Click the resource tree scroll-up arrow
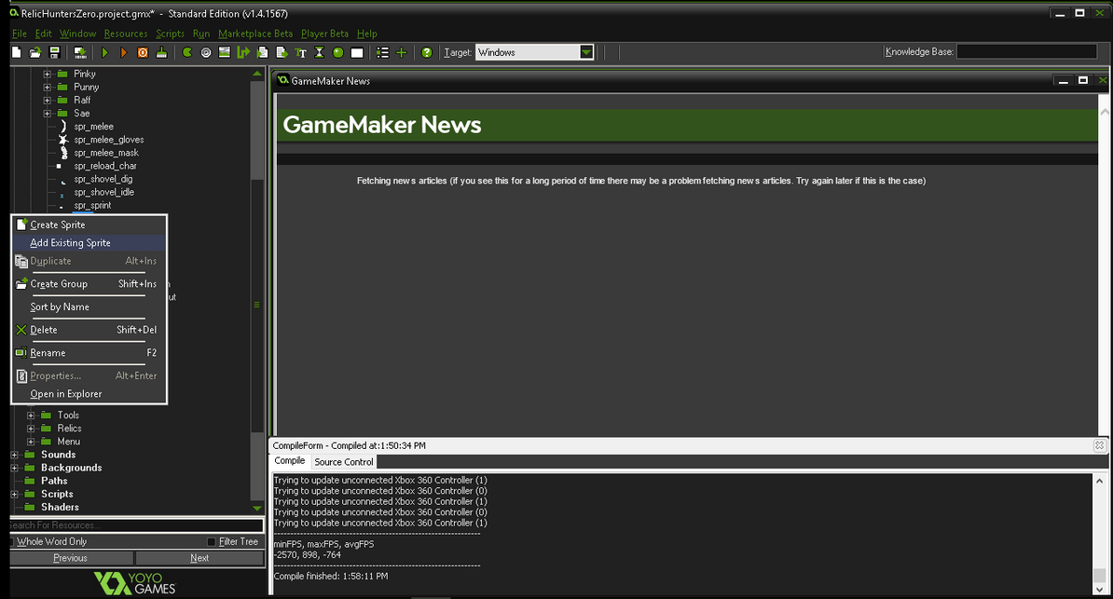Screen dimensions: 1113x599 tap(257, 73)
